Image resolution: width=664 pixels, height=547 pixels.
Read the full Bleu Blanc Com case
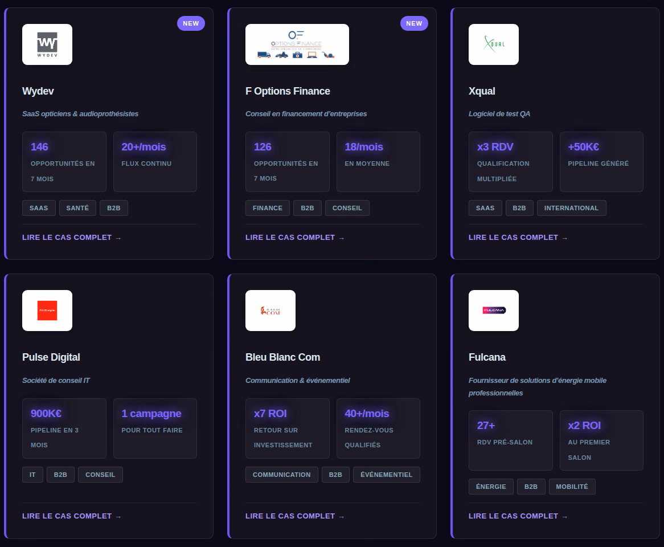tap(295, 516)
